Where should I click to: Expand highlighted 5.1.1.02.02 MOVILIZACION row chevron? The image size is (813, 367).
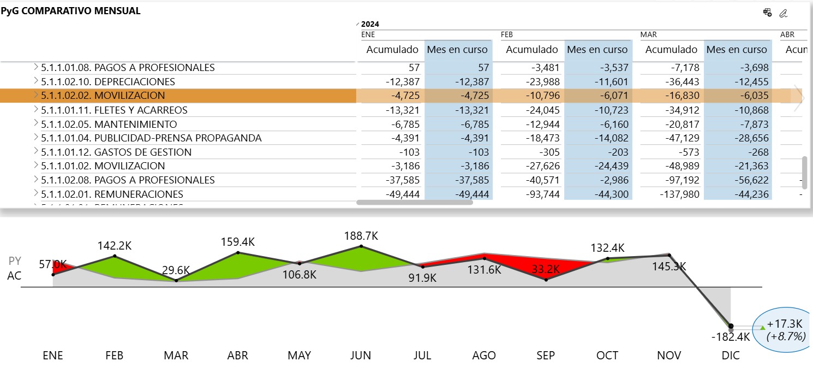point(36,96)
